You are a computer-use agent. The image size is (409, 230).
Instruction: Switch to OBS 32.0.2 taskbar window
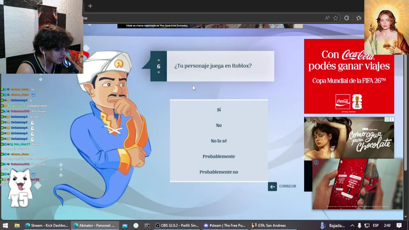point(177,225)
